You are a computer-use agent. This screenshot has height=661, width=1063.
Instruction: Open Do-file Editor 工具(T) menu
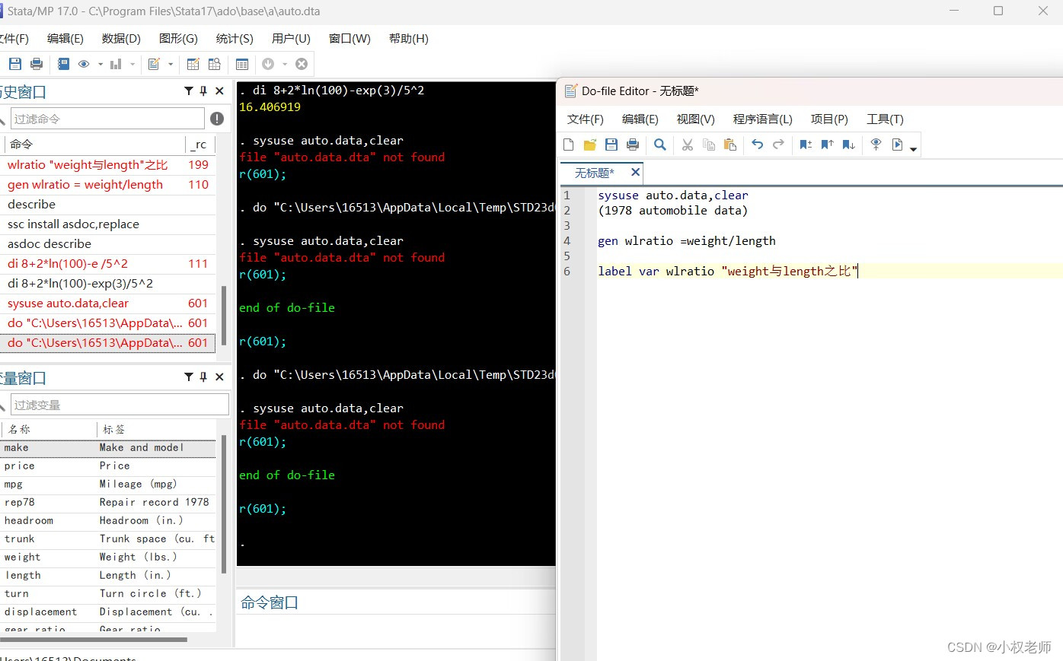coord(885,119)
